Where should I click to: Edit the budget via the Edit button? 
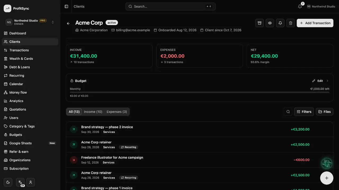318,81
